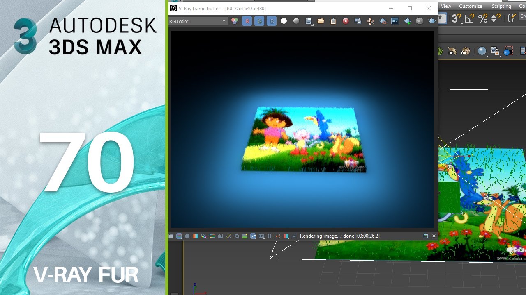Open the Scripting menu in 3ds Max
This screenshot has height=295, width=526.
click(x=501, y=6)
